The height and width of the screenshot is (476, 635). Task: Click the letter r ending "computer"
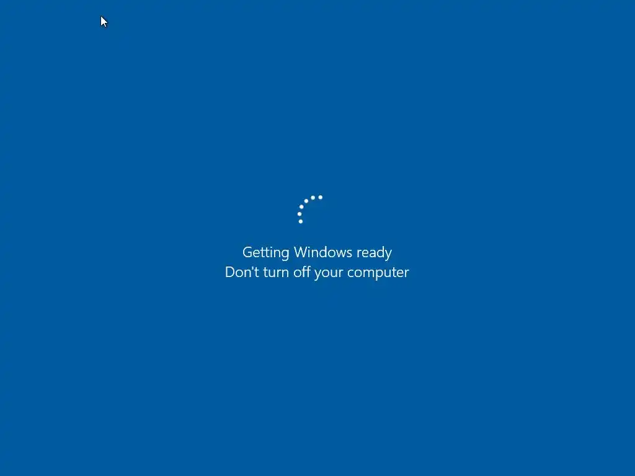[x=406, y=273]
